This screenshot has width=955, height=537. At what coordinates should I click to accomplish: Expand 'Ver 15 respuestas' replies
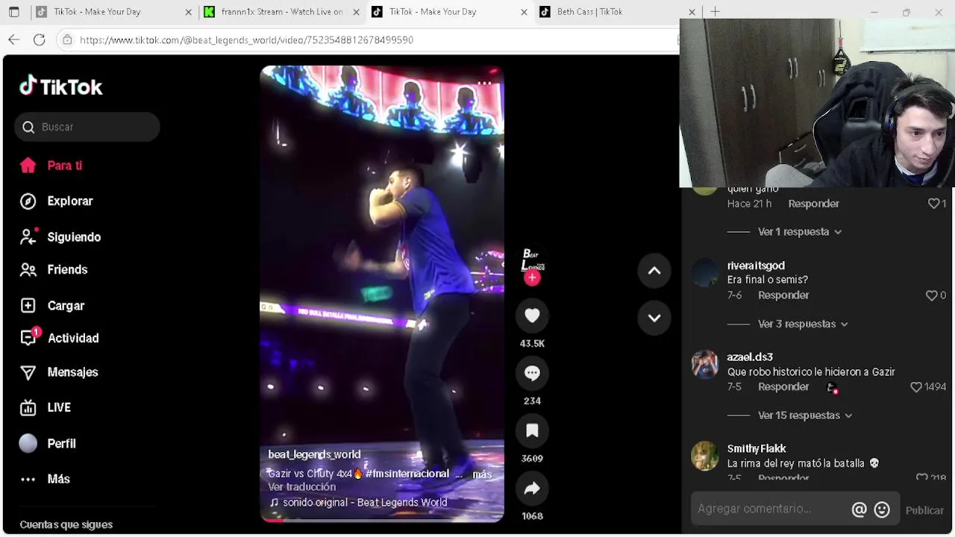point(805,415)
